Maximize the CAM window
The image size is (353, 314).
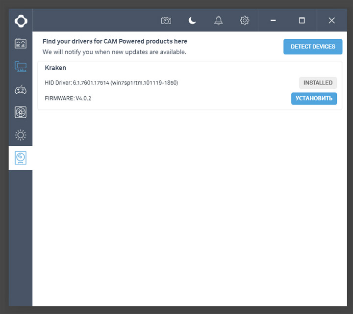tap(302, 21)
